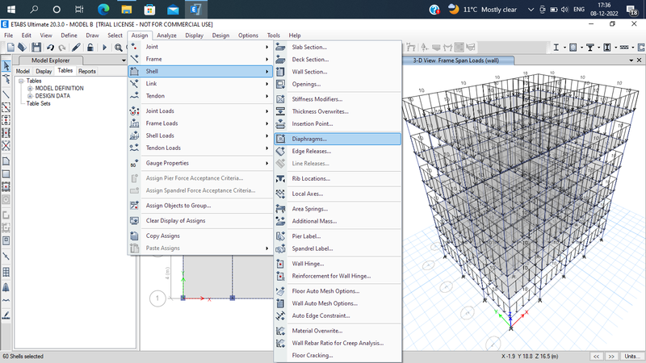Click the Edge Releases icon
The height and width of the screenshot is (363, 646).
tap(280, 151)
